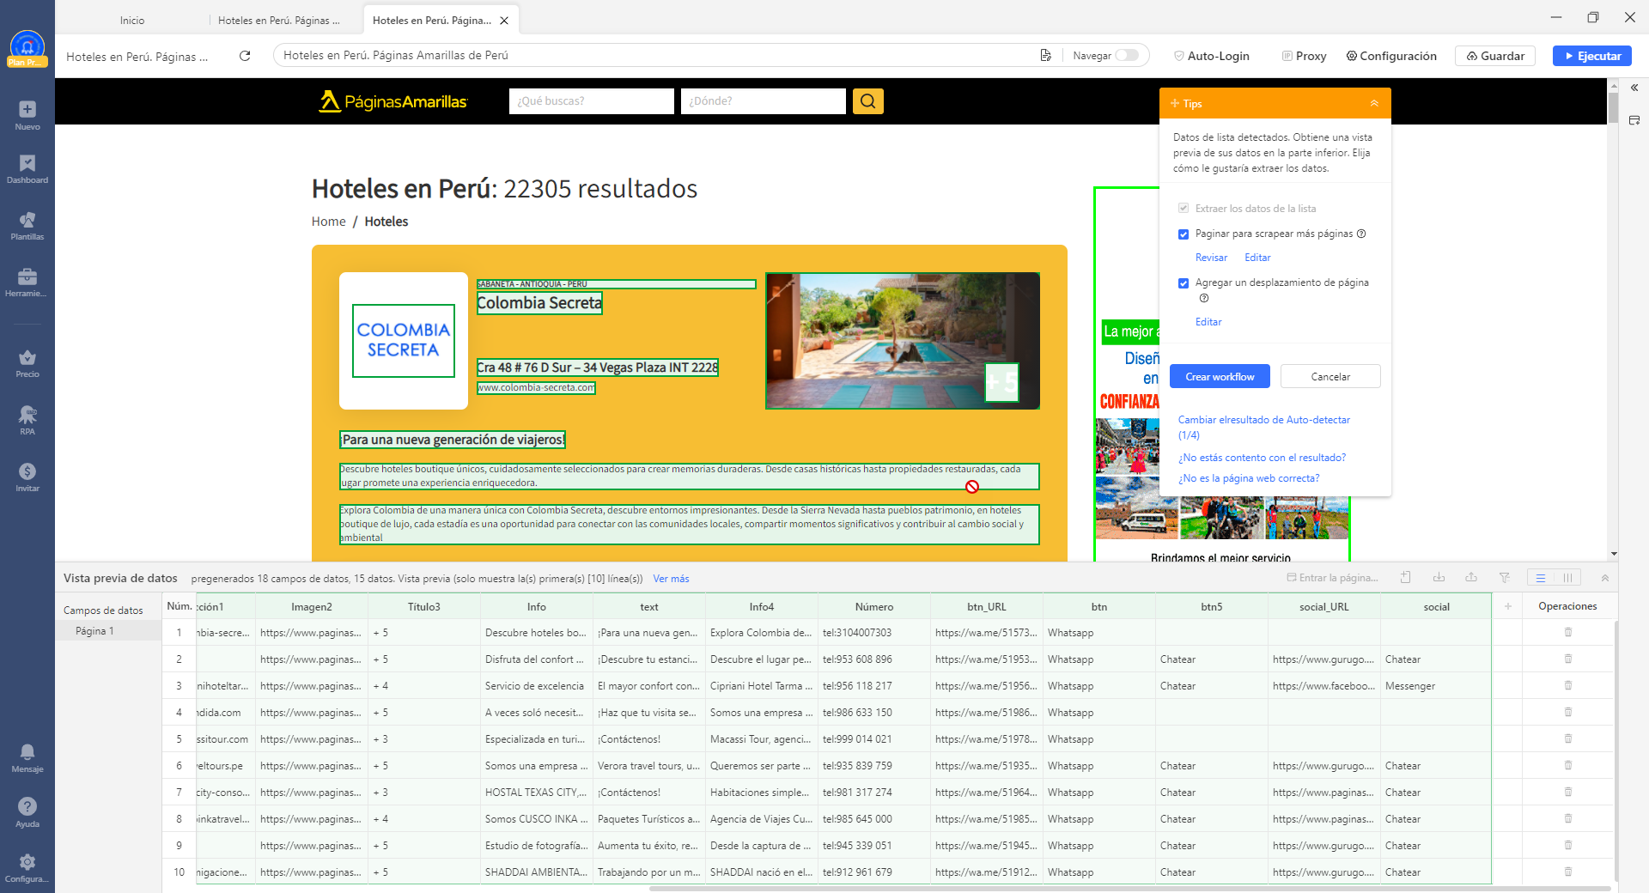Open Proxy settings
Viewport: 1649px width, 893px height.
[x=1304, y=56]
